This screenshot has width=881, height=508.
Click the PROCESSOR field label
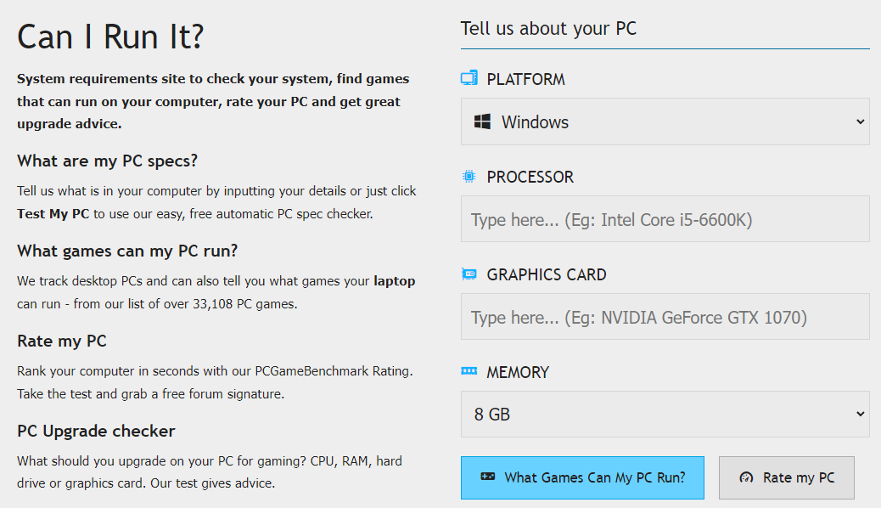click(530, 177)
